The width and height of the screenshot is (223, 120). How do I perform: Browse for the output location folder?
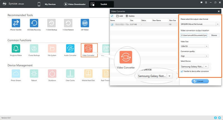click(x=214, y=35)
